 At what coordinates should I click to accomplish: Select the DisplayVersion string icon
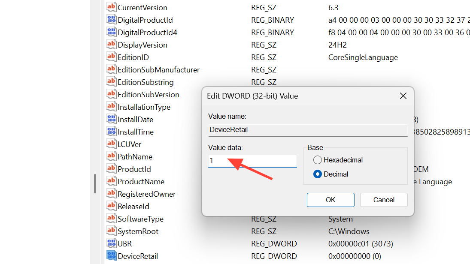click(x=111, y=45)
